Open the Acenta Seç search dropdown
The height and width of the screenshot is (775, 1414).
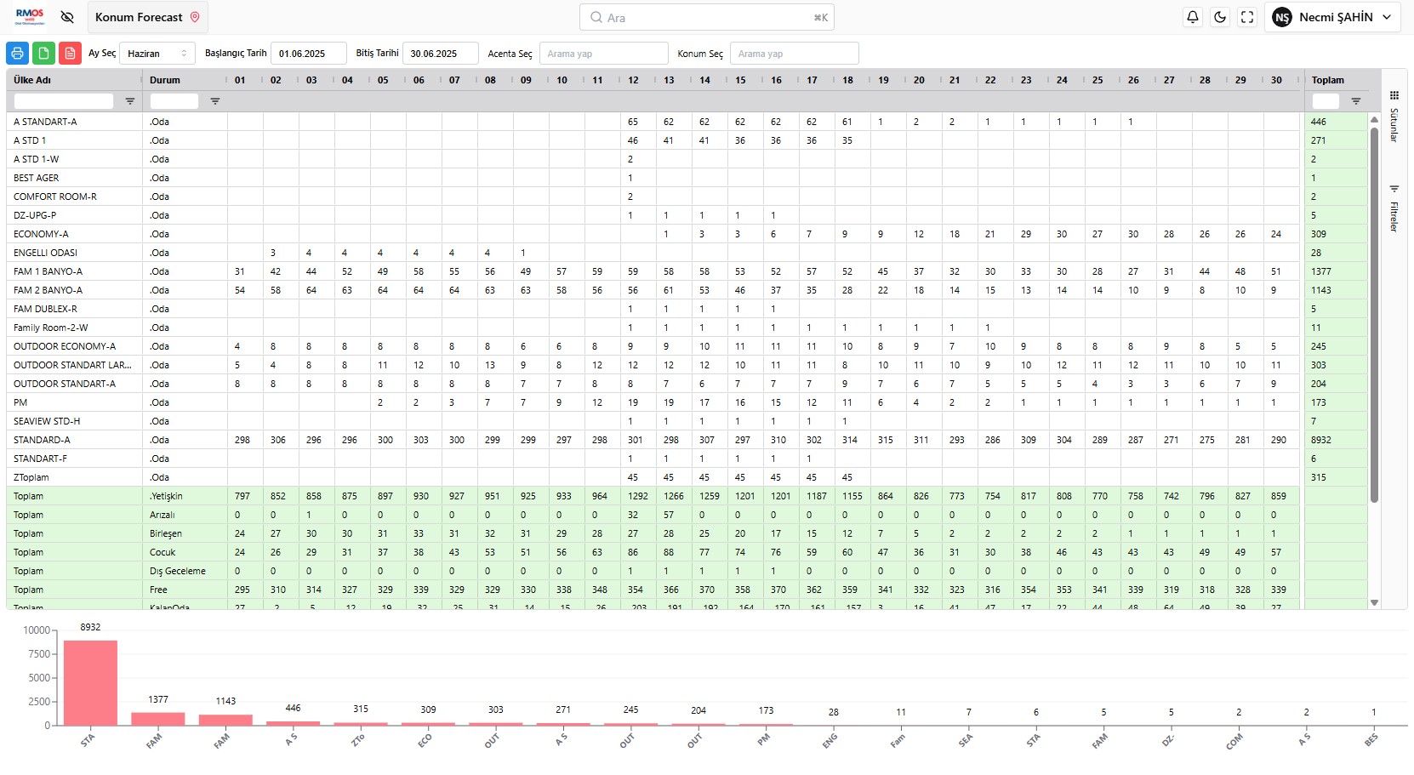click(x=603, y=54)
